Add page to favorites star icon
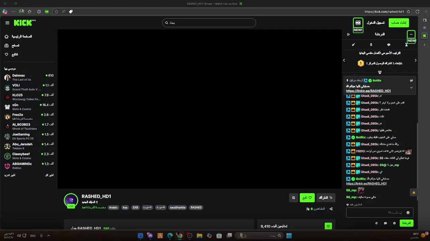 (56, 11)
